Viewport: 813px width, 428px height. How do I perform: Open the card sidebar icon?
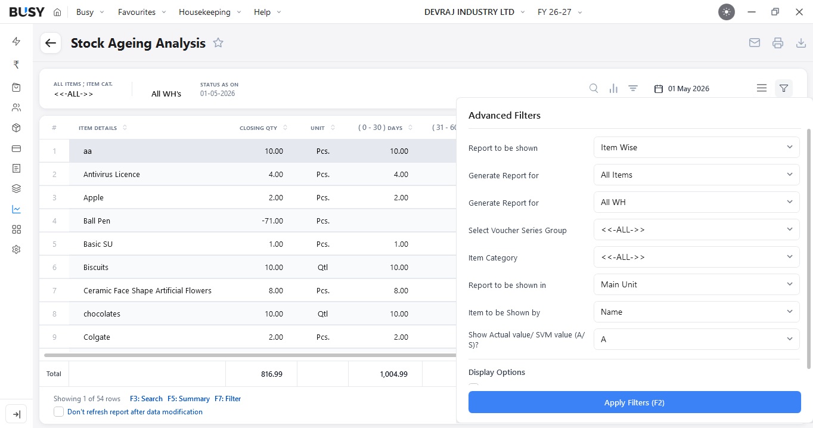(x=16, y=148)
